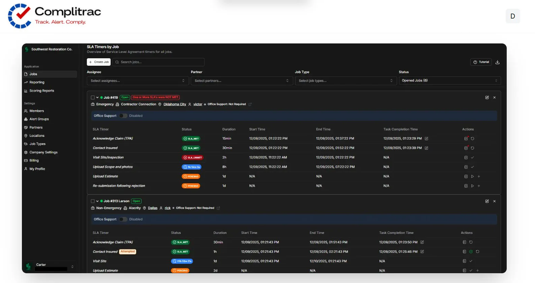535x283 pixels.
Task: Edit Job #419 with the pencil icon
Action: click(487, 97)
